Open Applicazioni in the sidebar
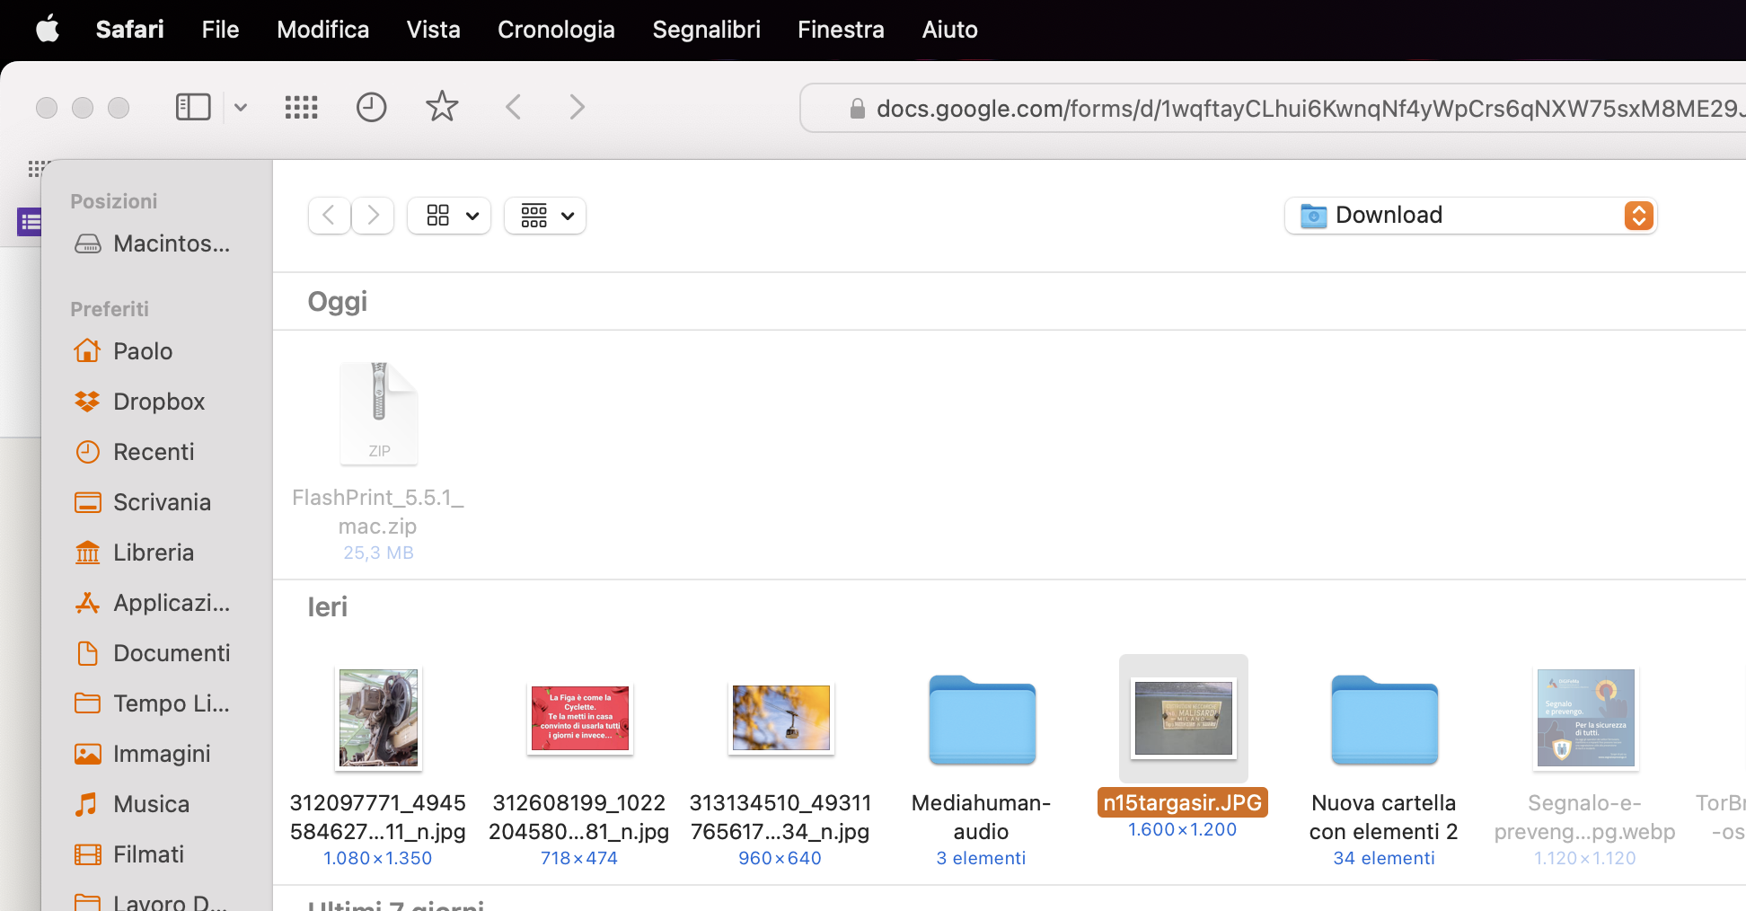The image size is (1746, 911). coord(153,603)
